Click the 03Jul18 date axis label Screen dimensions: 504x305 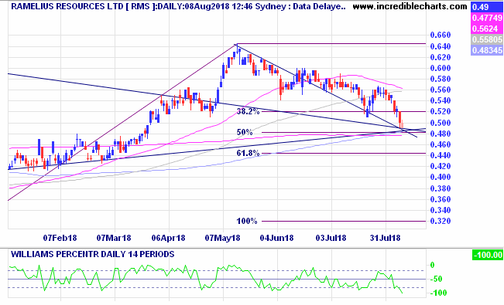pyautogui.click(x=331, y=238)
